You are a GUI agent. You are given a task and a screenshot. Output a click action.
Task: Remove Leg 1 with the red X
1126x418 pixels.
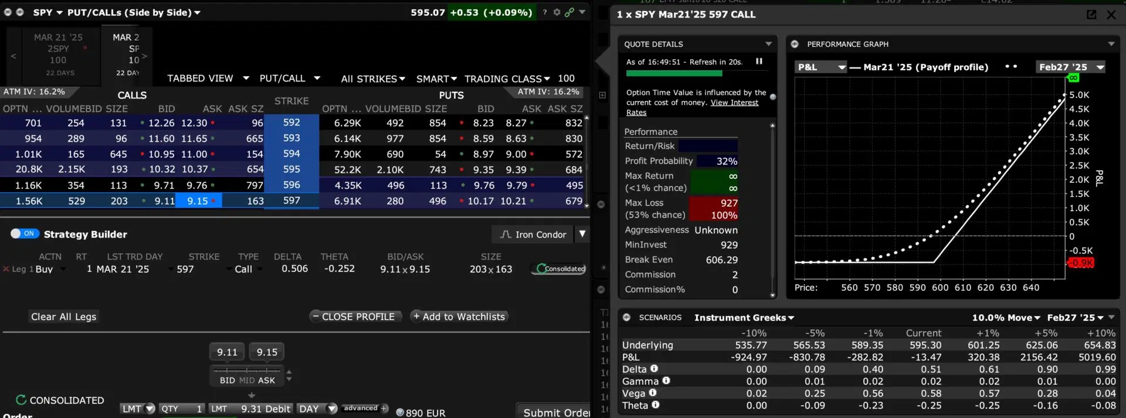(6, 269)
